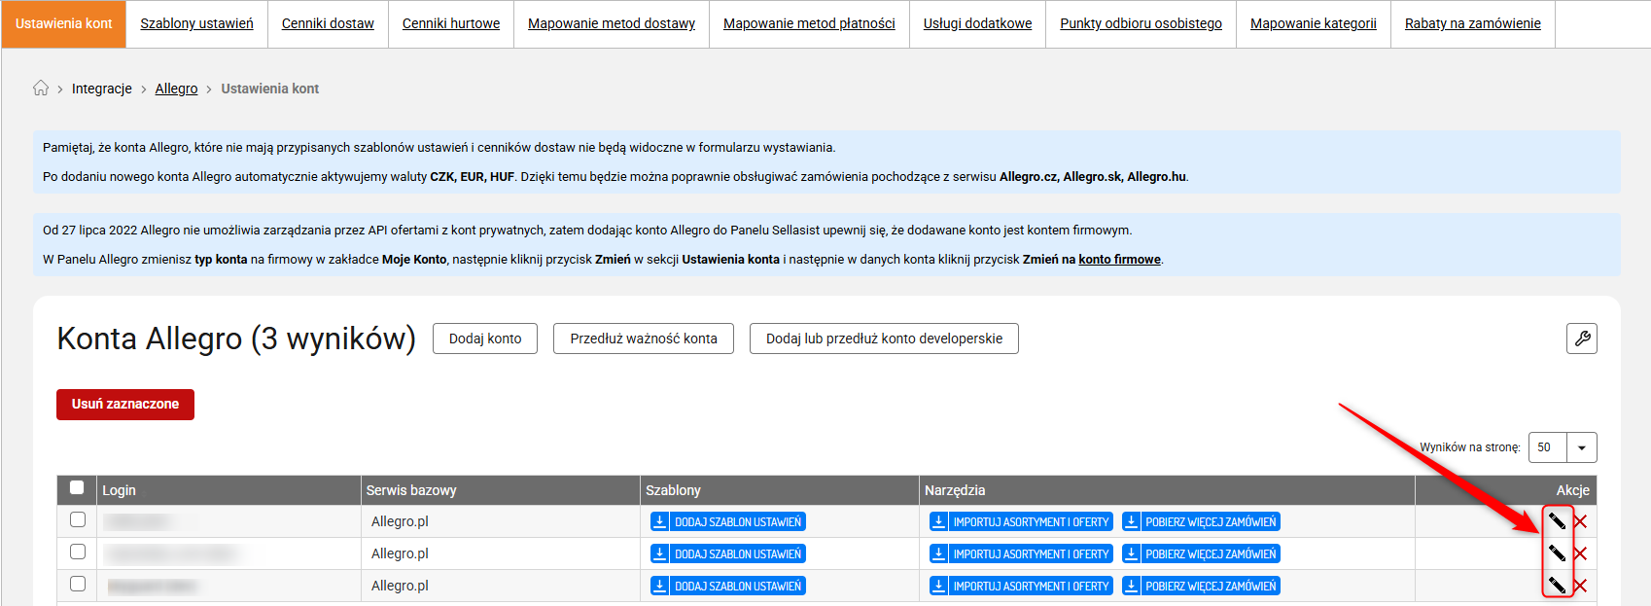Edit the third Allegro account row

(1557, 586)
